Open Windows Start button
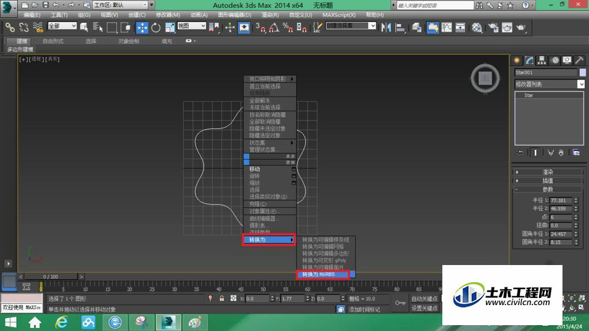The image size is (589, 331). click(11, 323)
